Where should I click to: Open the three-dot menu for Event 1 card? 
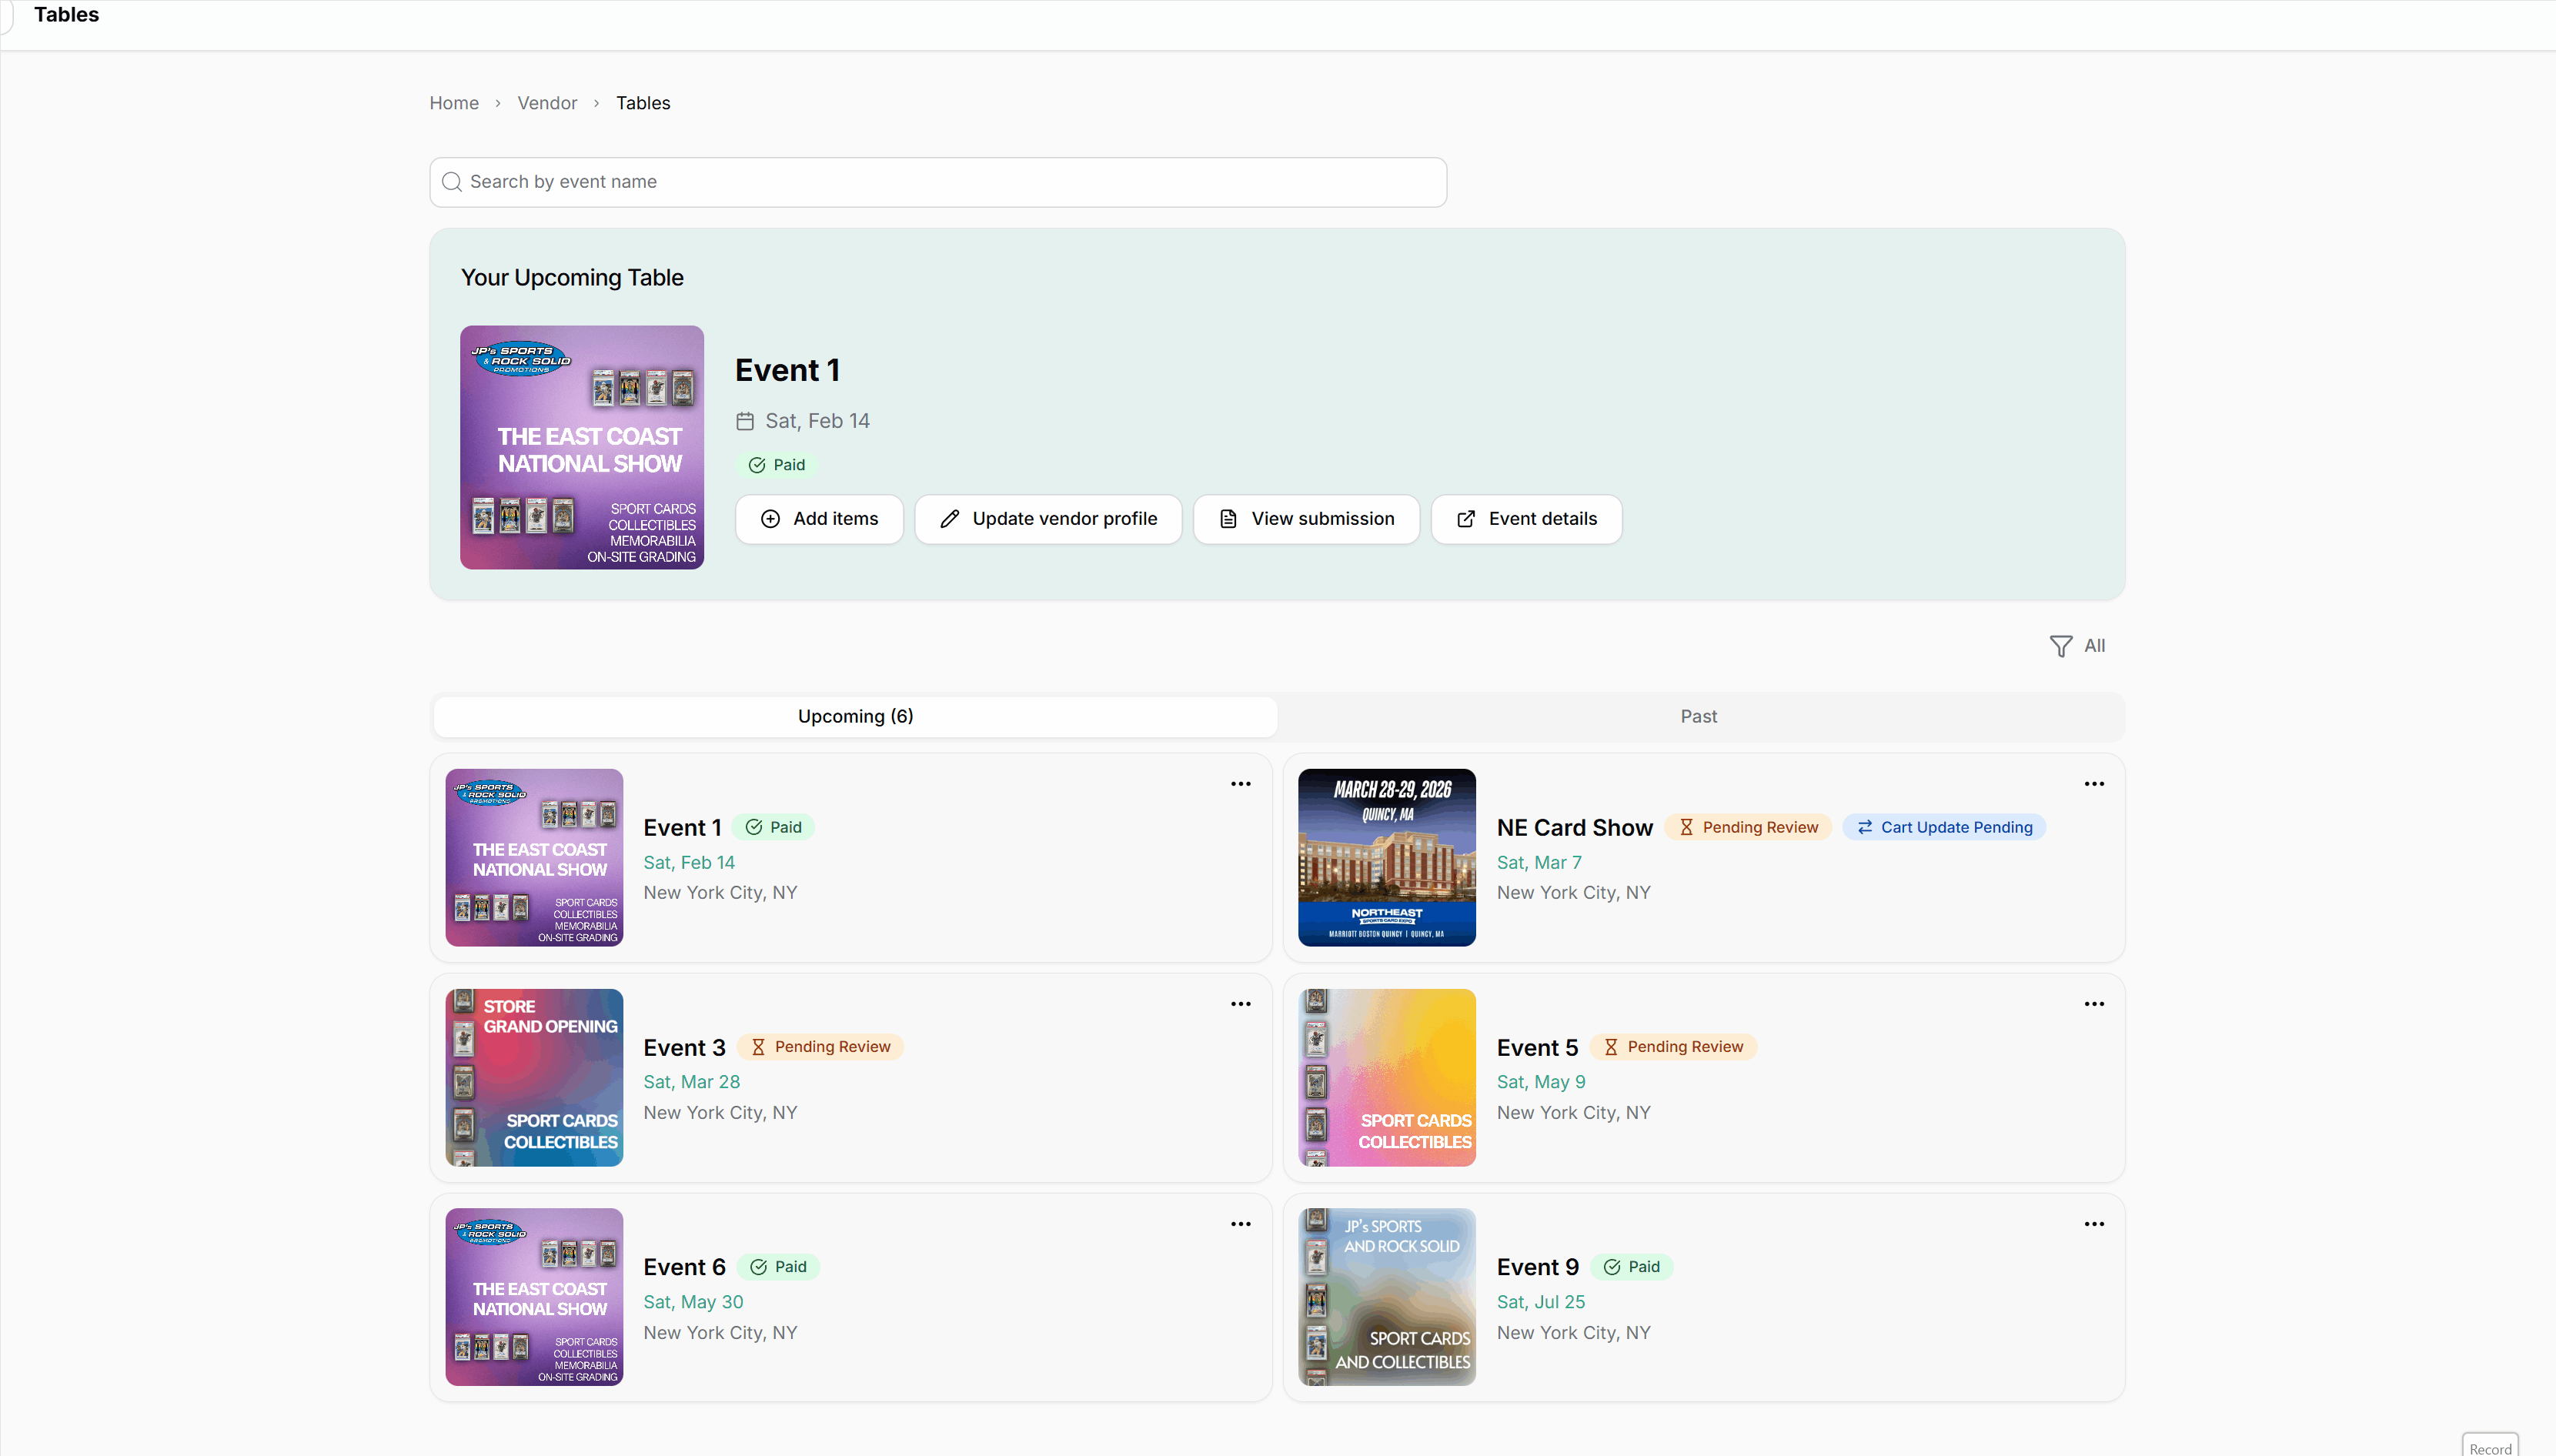click(1240, 784)
